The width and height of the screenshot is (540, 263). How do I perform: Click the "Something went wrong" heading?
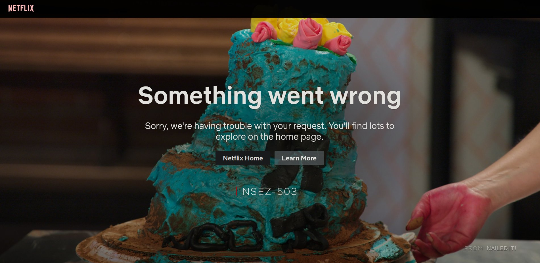[269, 96]
